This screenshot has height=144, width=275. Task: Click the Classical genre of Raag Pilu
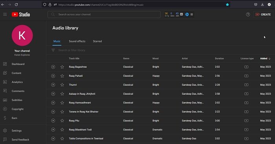128,121
